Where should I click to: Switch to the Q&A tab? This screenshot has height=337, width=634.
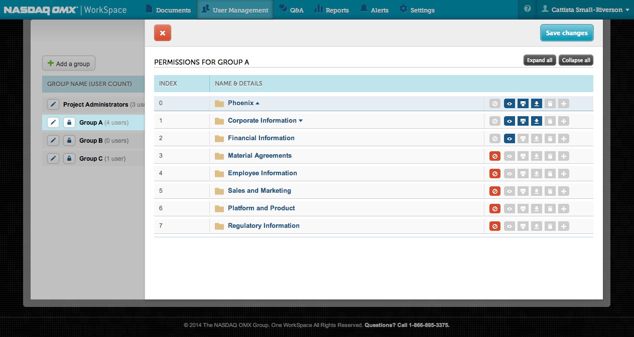pyautogui.click(x=292, y=10)
